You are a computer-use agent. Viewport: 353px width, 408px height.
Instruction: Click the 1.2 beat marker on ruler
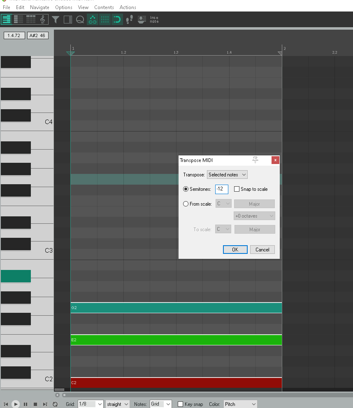coord(123,52)
